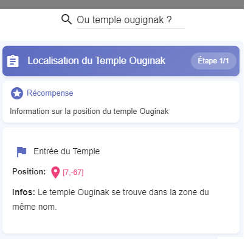This screenshot has width=245, height=239.
Task: Click the blue flag icon
Action: coord(21,152)
